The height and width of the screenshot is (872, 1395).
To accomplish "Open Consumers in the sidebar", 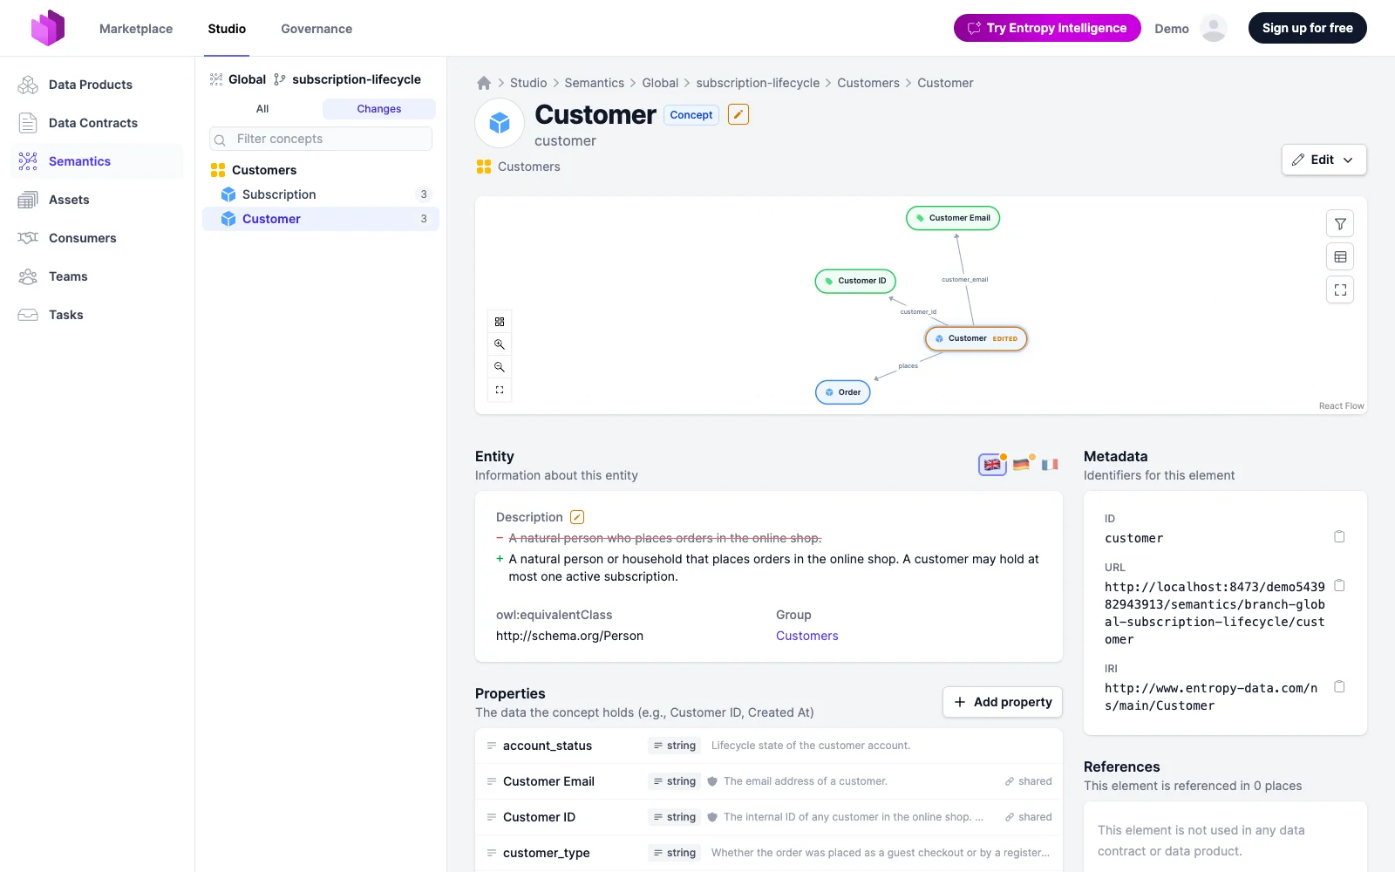I will [x=98, y=238].
